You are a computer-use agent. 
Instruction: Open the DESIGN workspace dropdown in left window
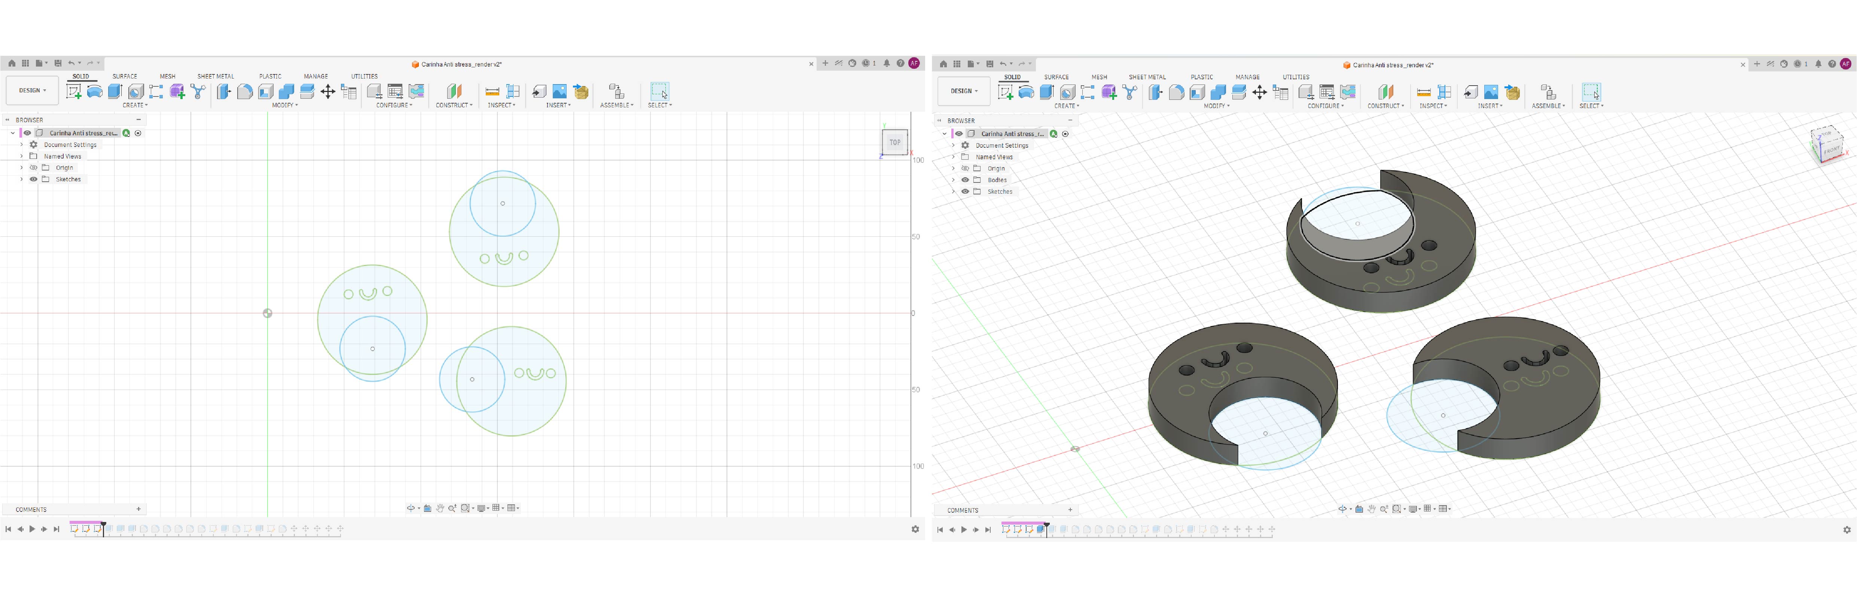(x=33, y=91)
